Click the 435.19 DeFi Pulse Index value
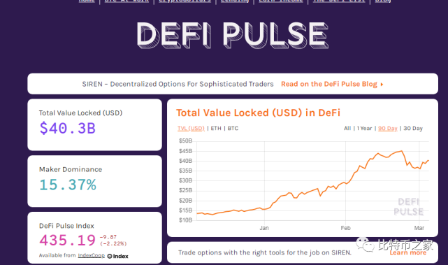This screenshot has width=448, height=265. pyautogui.click(x=67, y=240)
